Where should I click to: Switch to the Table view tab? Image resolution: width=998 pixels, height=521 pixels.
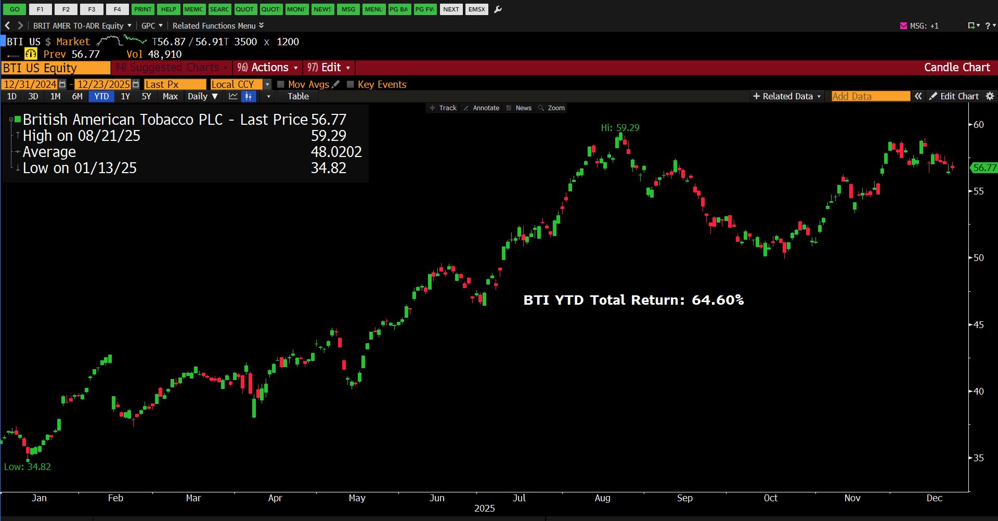point(298,96)
